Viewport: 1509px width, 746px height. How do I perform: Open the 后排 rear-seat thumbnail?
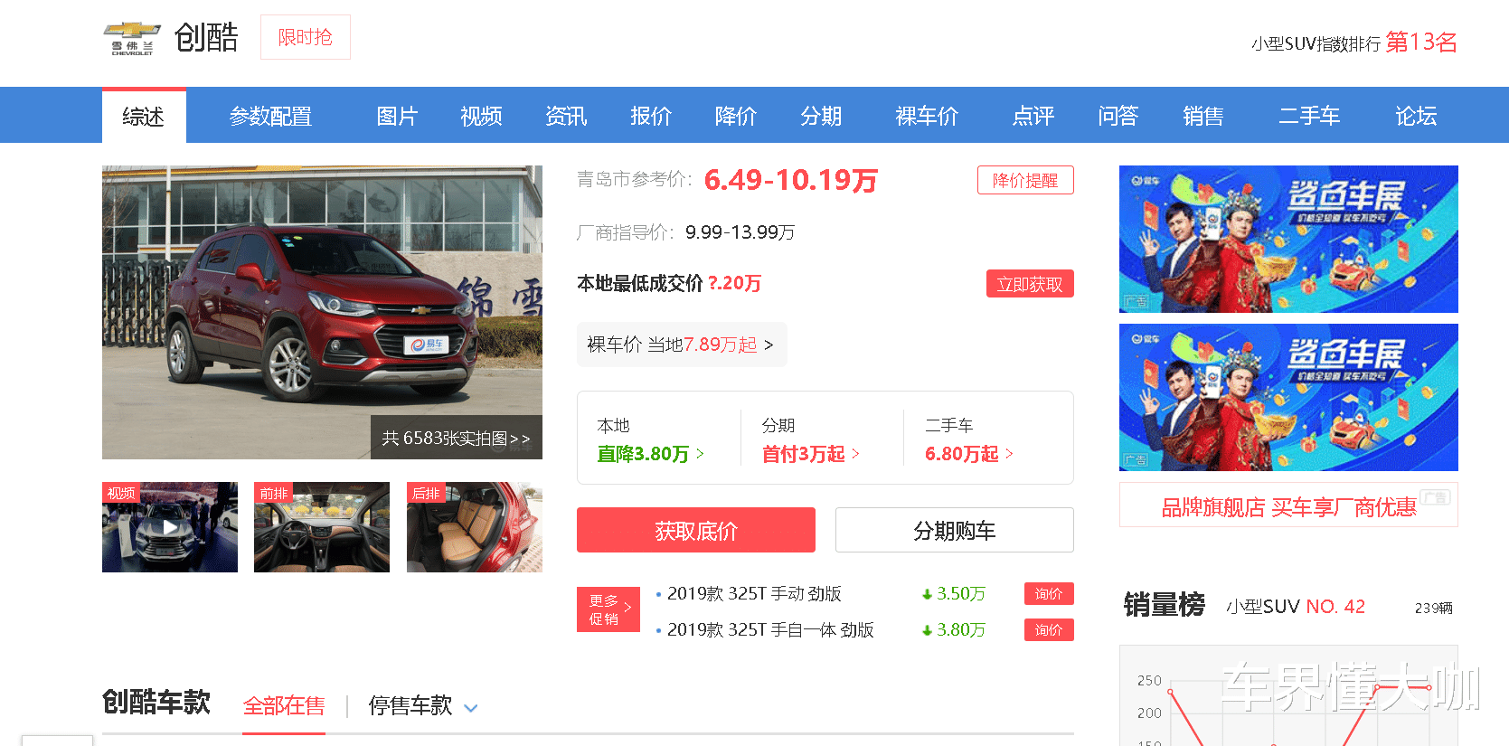[x=475, y=527]
